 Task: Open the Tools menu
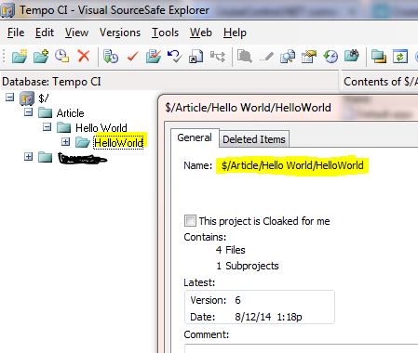[165, 33]
